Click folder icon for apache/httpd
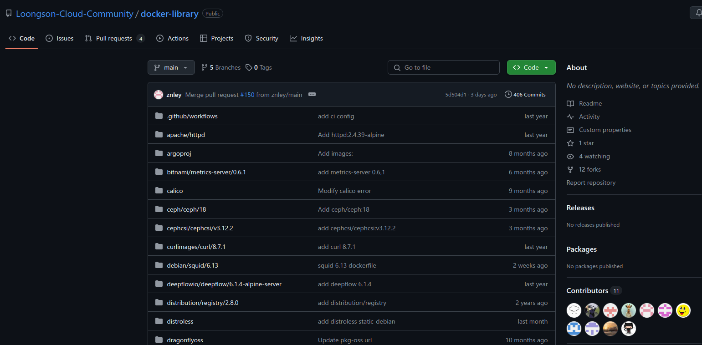702x345 pixels. (159, 135)
